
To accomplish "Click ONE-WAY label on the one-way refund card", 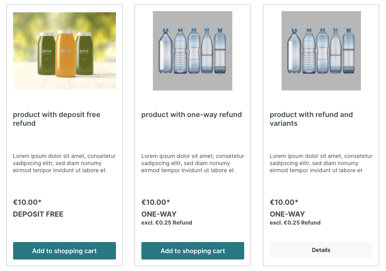I will point(159,214).
